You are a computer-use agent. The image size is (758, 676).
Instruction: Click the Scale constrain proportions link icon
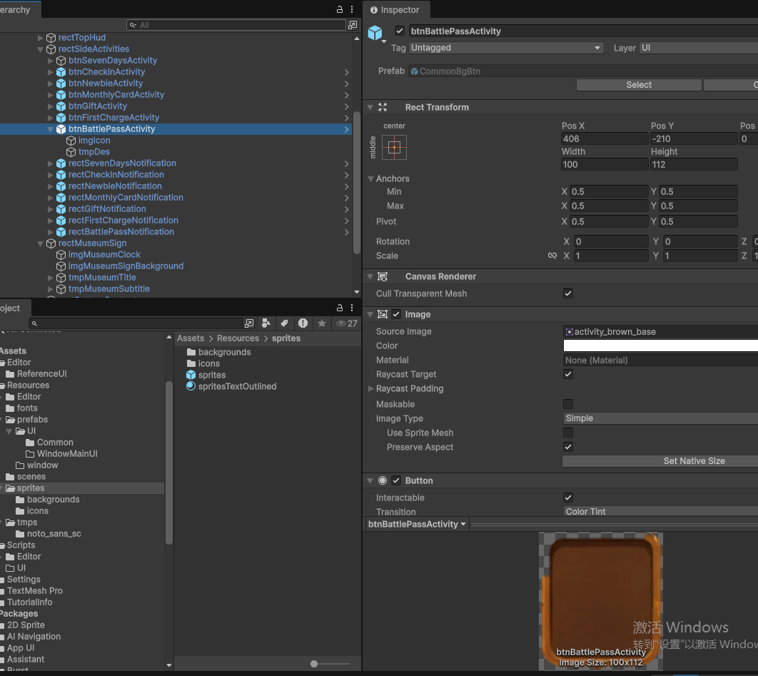tap(552, 256)
